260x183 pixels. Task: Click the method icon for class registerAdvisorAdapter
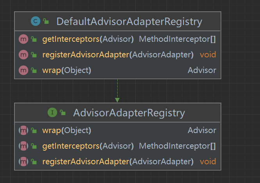(23, 55)
